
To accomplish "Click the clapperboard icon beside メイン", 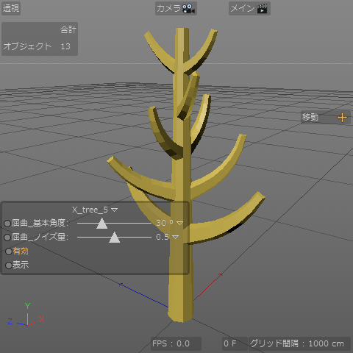I will point(262,9).
